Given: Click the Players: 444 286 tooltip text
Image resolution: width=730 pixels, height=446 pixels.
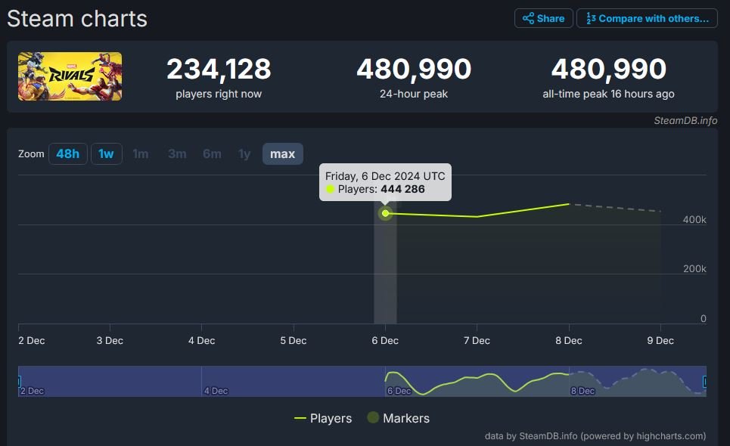Looking at the screenshot, I should point(381,189).
